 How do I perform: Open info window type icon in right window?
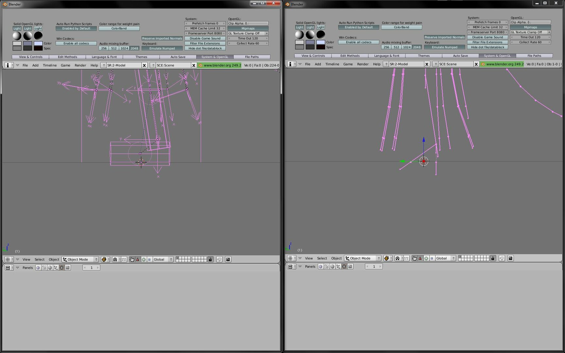291,64
